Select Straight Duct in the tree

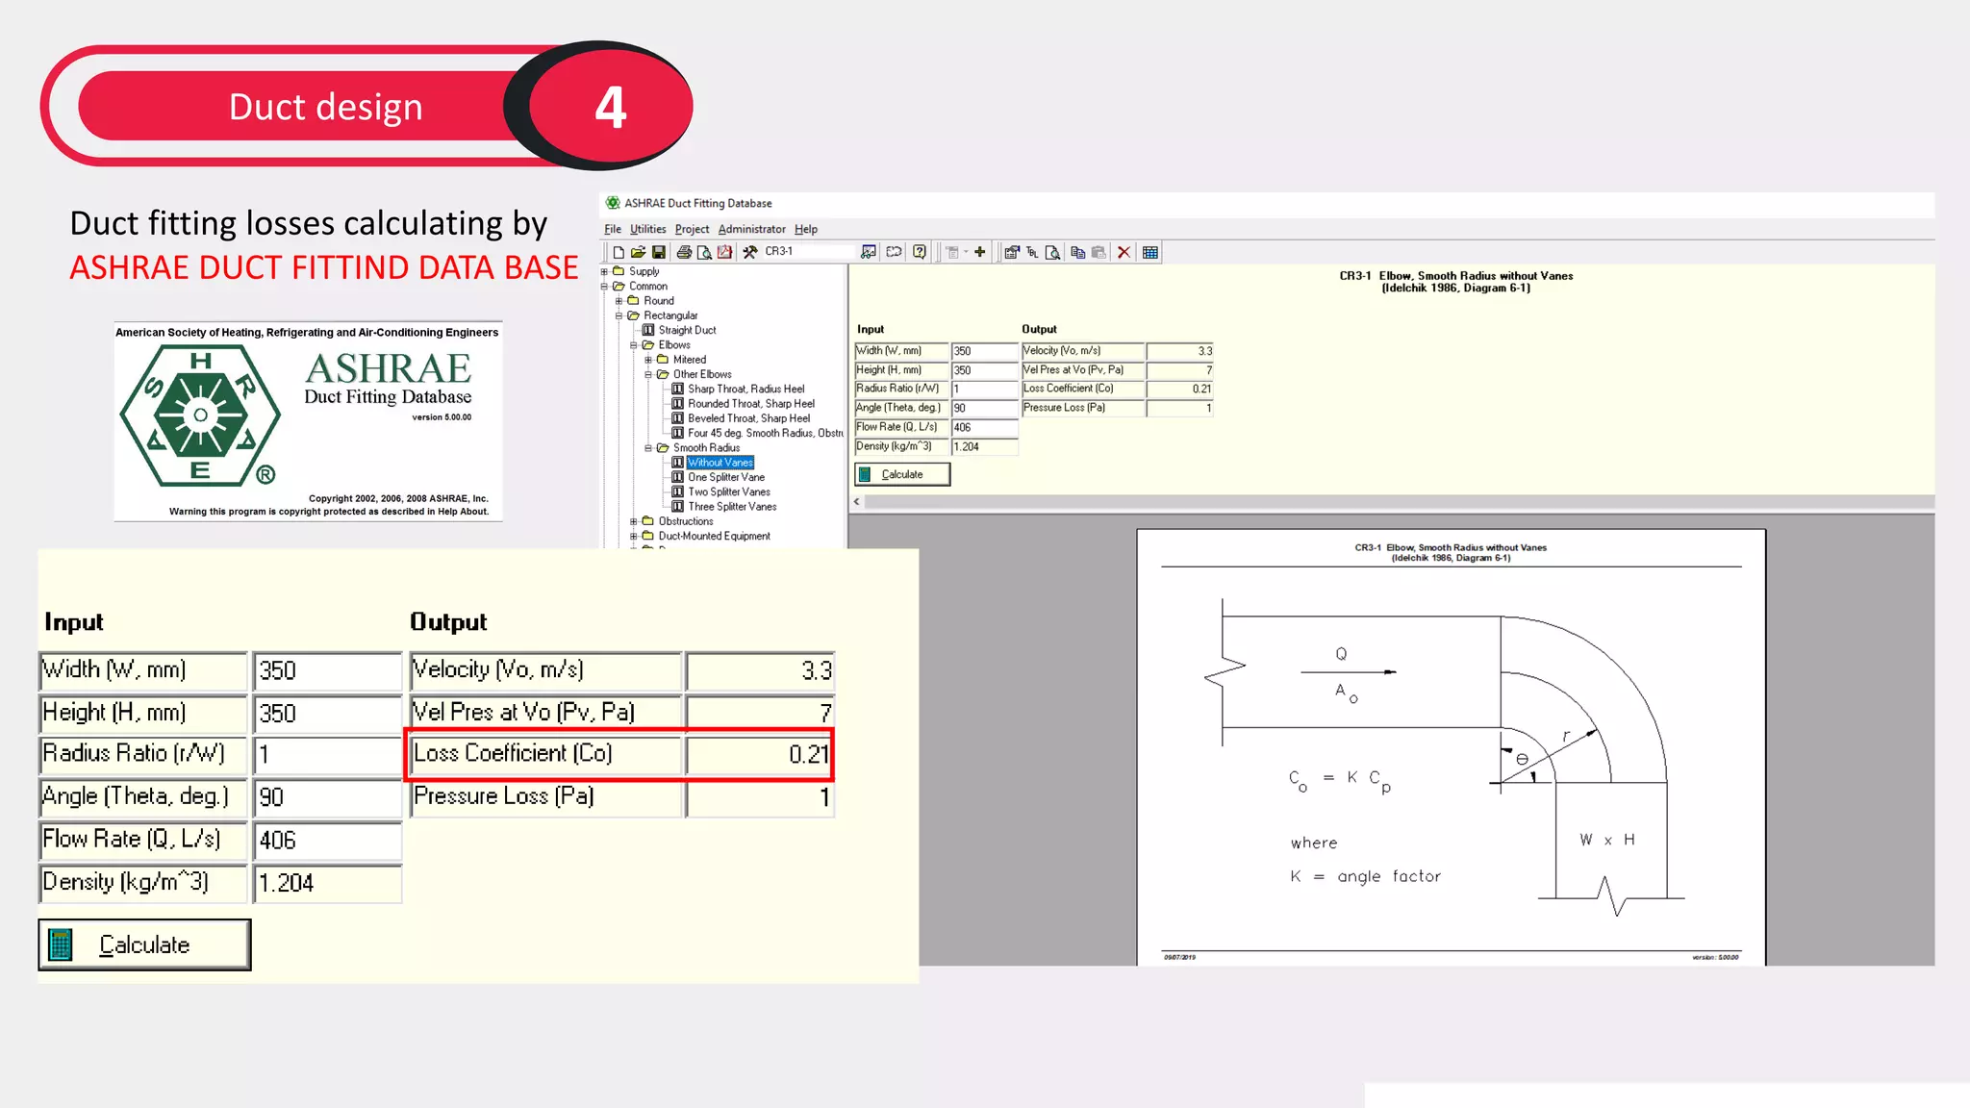pos(687,330)
